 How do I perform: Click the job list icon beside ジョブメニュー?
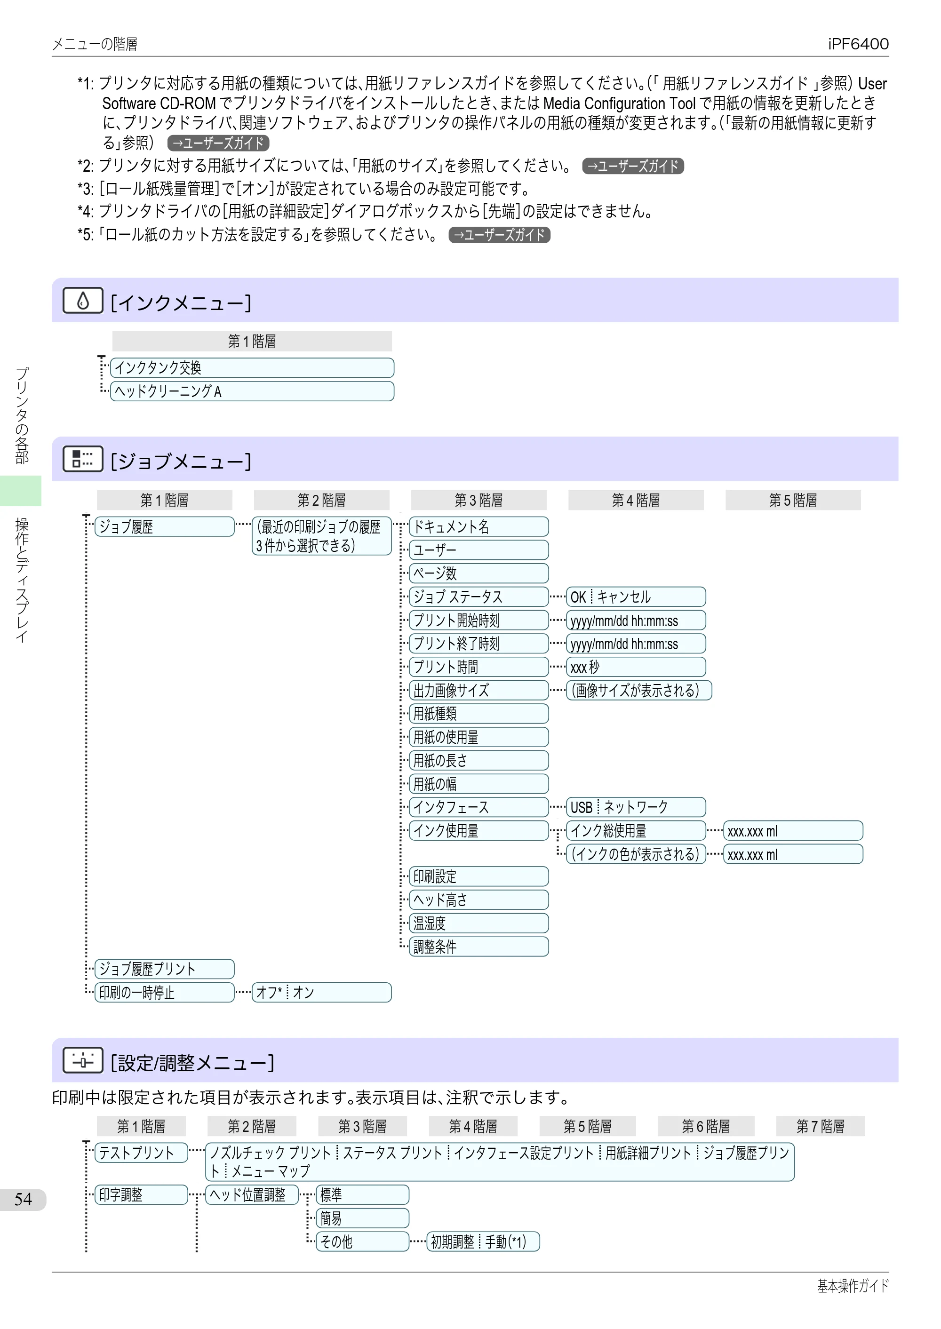[x=83, y=459]
